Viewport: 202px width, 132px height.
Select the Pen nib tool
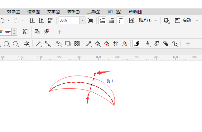point(148,44)
